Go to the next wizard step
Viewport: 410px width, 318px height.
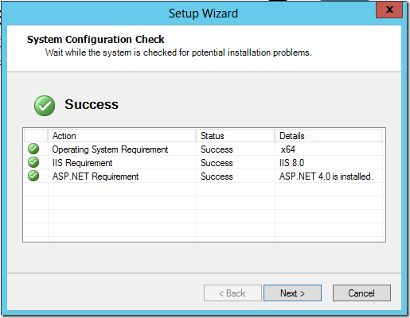pyautogui.click(x=292, y=293)
